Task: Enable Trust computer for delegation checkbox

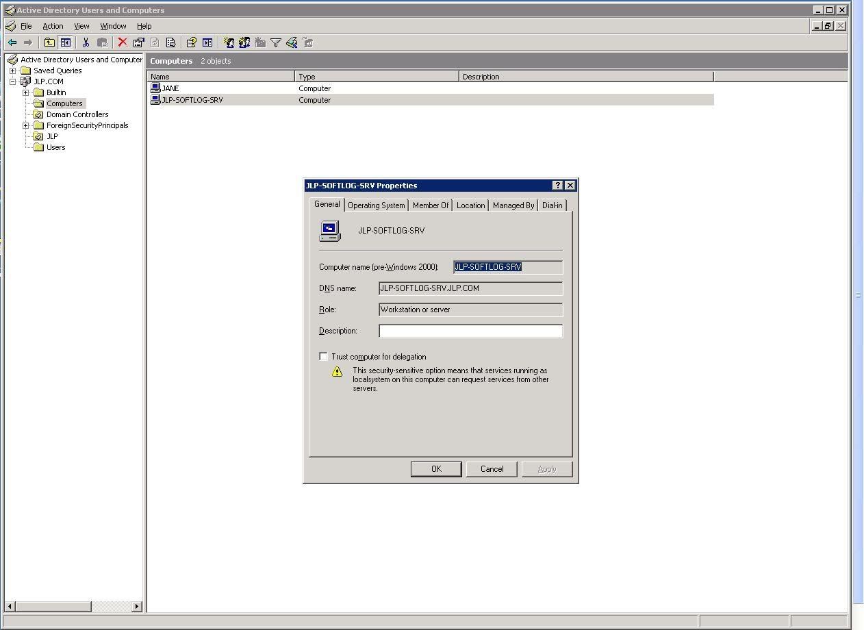Action: (323, 357)
